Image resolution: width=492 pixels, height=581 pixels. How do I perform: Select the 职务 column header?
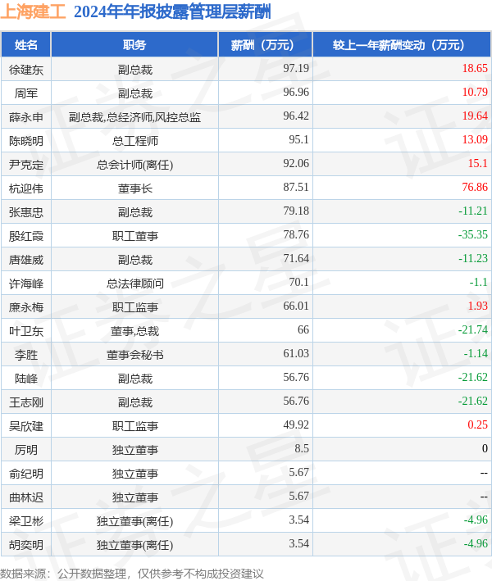tap(134, 45)
